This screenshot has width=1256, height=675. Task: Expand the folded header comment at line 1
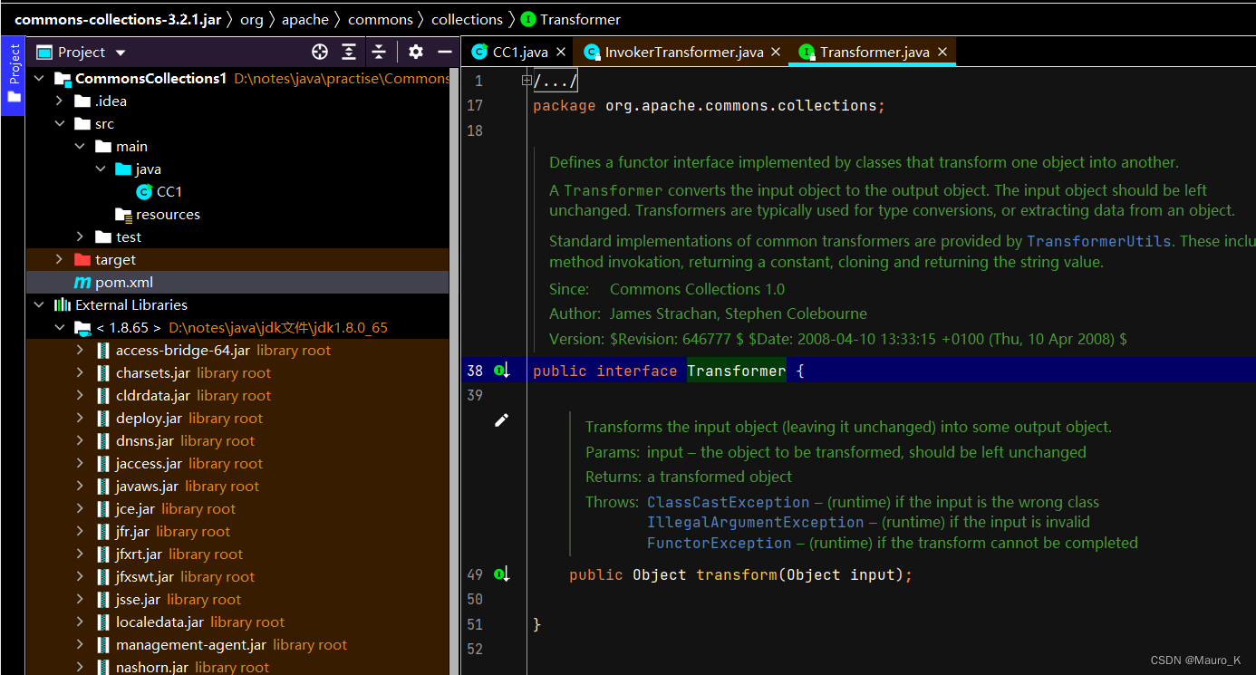click(527, 81)
